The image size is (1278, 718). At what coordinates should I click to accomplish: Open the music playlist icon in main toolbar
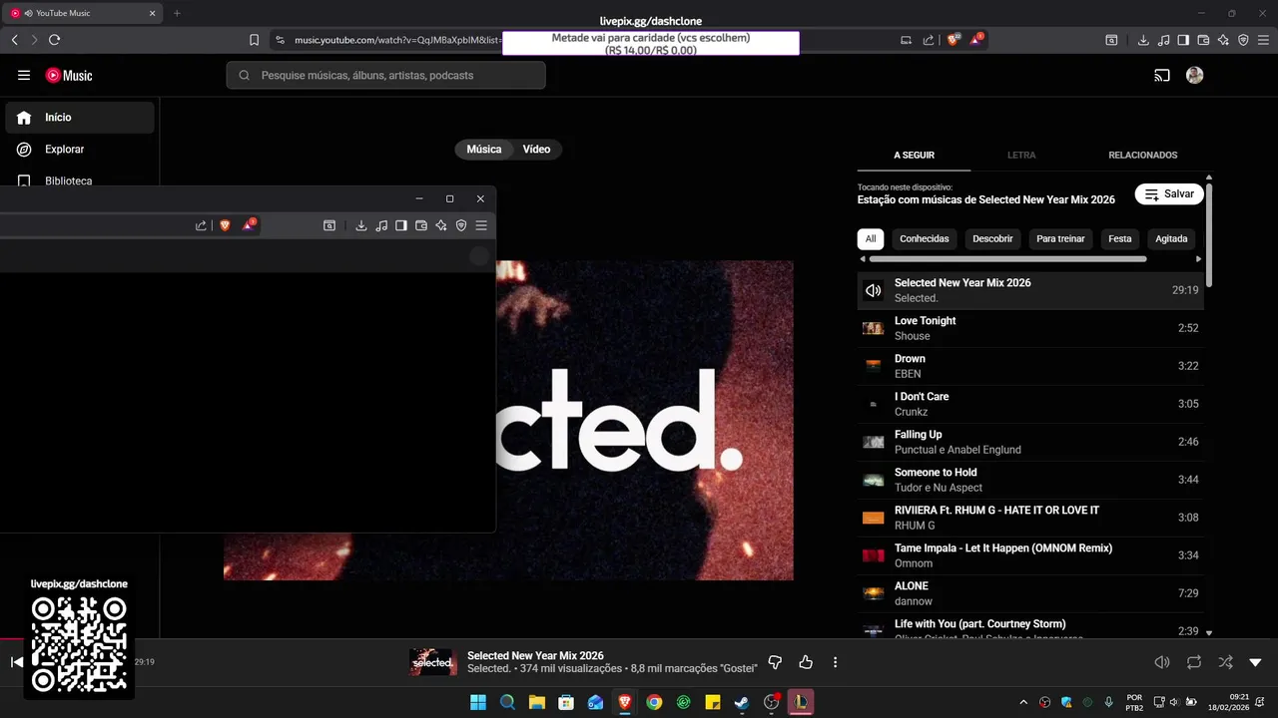1163,40
